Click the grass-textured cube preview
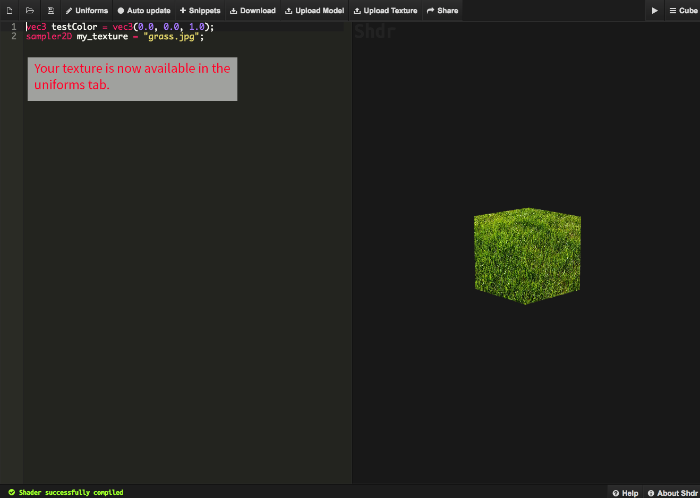Image resolution: width=700 pixels, height=498 pixels. 527,256
